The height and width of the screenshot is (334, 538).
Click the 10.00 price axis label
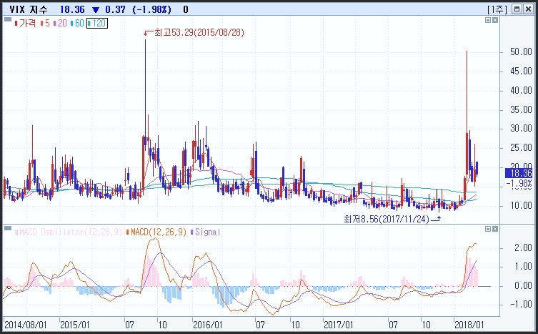tap(521, 205)
